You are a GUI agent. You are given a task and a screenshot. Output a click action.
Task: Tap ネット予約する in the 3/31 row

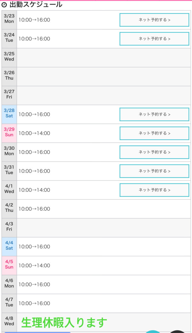pyautogui.click(x=154, y=171)
